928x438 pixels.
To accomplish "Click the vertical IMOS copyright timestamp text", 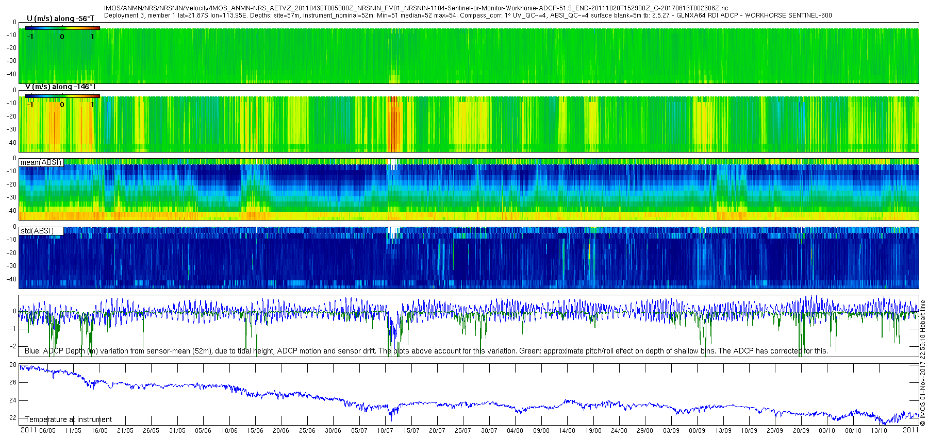I will 923,363.
